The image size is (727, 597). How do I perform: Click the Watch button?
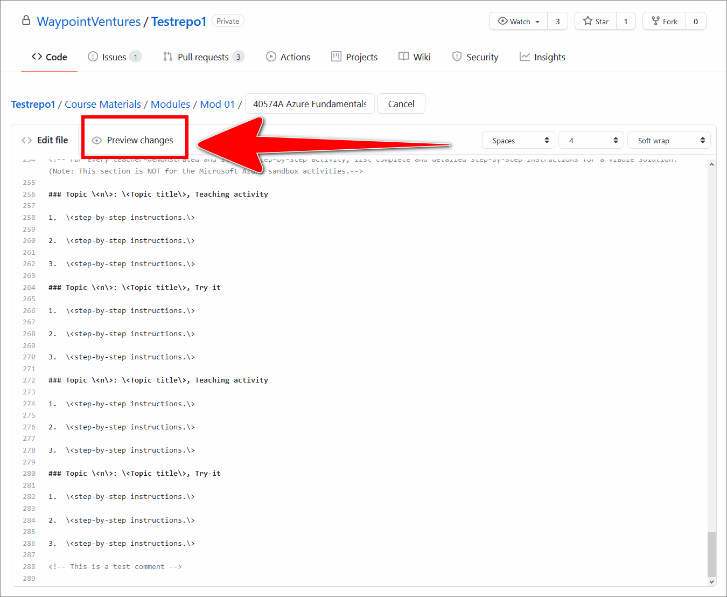(x=519, y=21)
